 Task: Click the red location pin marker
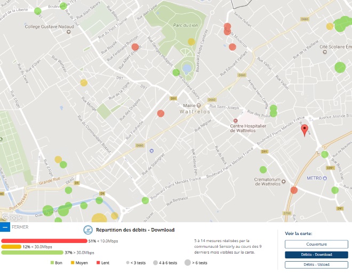(305, 129)
